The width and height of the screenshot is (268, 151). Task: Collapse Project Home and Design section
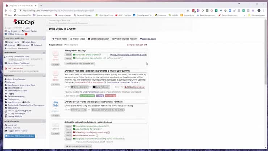(44, 38)
